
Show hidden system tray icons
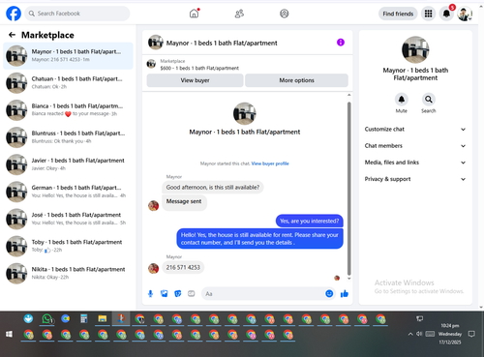(410, 334)
